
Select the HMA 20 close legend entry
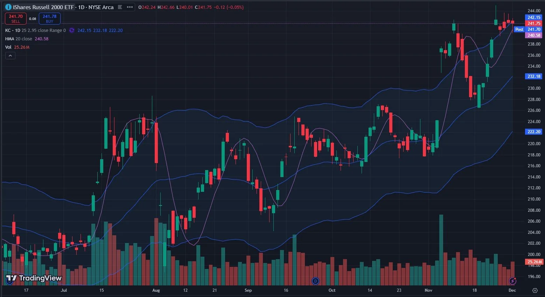[x=19, y=39]
